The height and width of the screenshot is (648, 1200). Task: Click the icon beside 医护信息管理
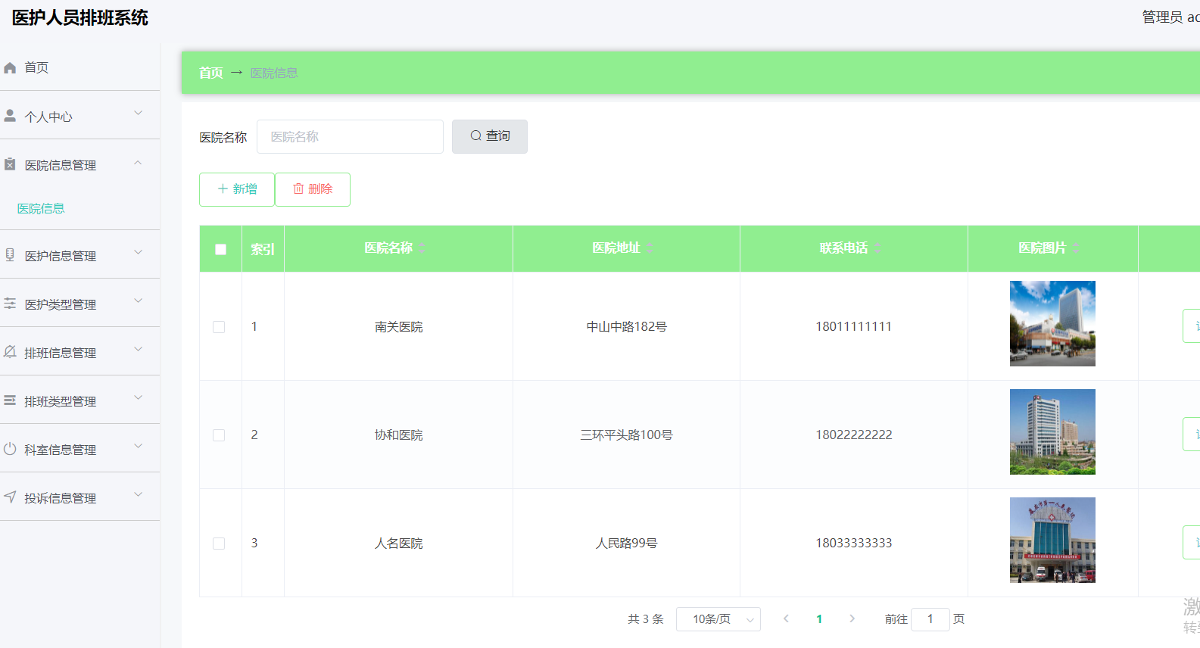click(10, 255)
